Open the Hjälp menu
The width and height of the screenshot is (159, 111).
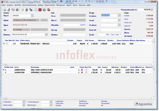89,5
